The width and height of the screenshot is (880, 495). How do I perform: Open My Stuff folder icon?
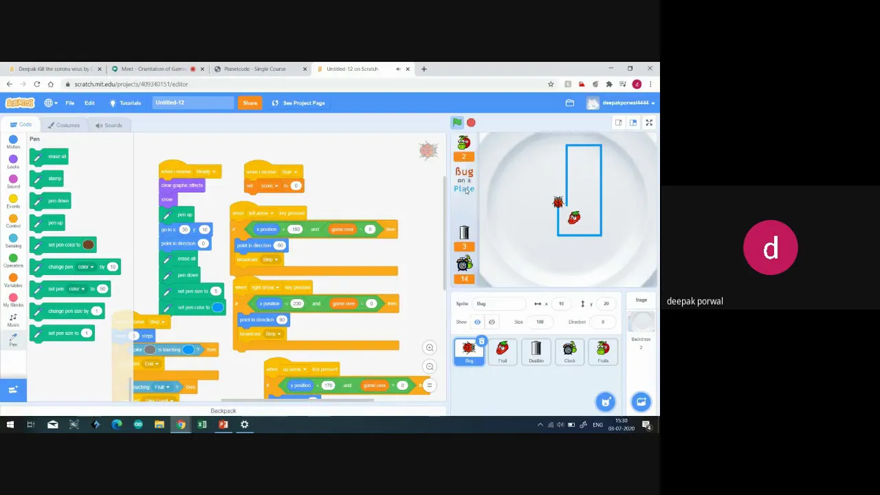pyautogui.click(x=570, y=103)
